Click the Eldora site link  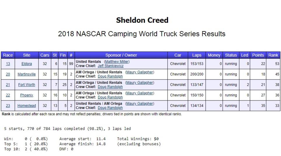(27, 64)
